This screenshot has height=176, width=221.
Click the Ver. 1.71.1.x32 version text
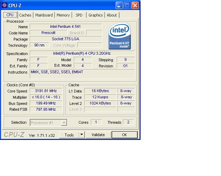tap(42, 135)
